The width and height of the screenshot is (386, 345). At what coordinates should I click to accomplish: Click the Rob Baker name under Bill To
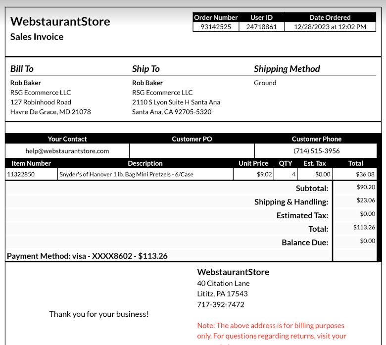coord(26,83)
